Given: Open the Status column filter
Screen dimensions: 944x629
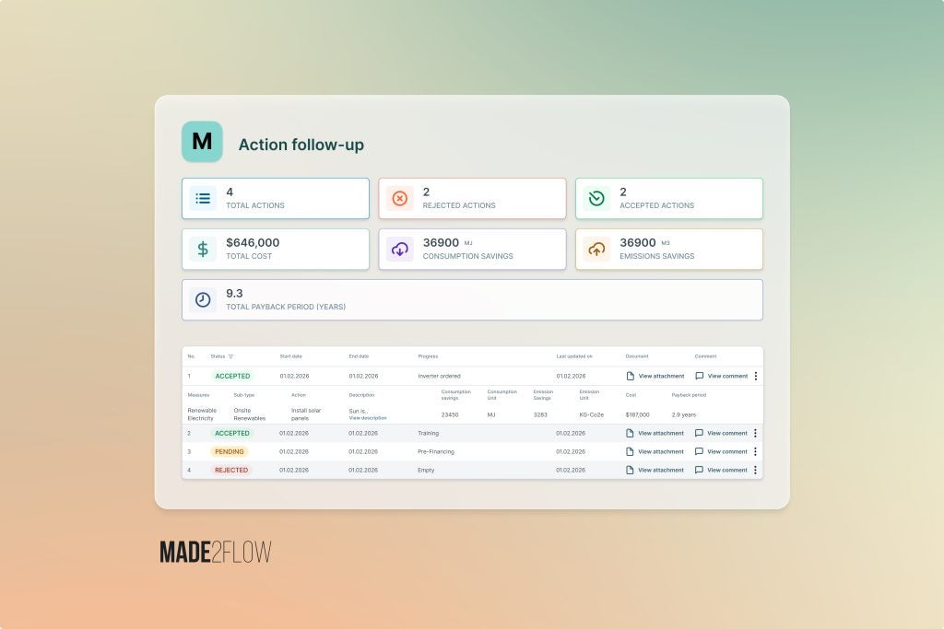Looking at the screenshot, I should pos(230,356).
